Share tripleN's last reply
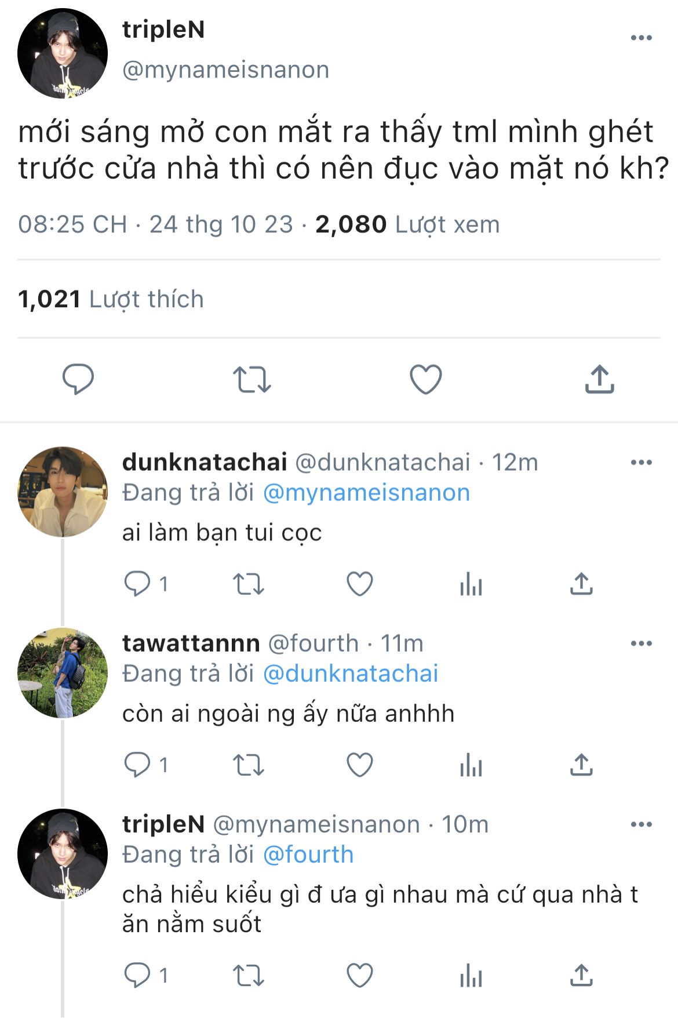Image resolution: width=678 pixels, height=1018 pixels. coord(581,976)
